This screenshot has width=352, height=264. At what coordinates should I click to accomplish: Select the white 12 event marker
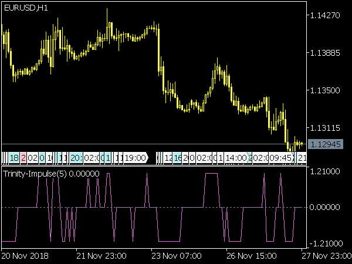pos(168,158)
